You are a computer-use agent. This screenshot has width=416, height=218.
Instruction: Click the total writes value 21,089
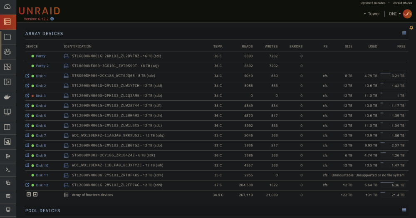coord(272,195)
